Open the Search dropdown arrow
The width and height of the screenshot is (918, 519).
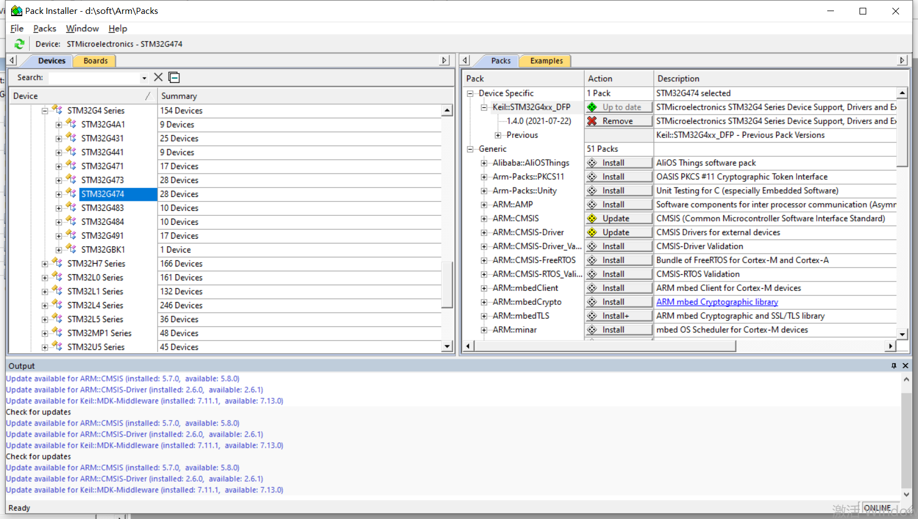tap(144, 78)
